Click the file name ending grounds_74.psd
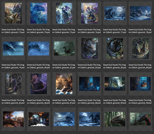Screen dimensions: 154x134 [x=38, y=31]
